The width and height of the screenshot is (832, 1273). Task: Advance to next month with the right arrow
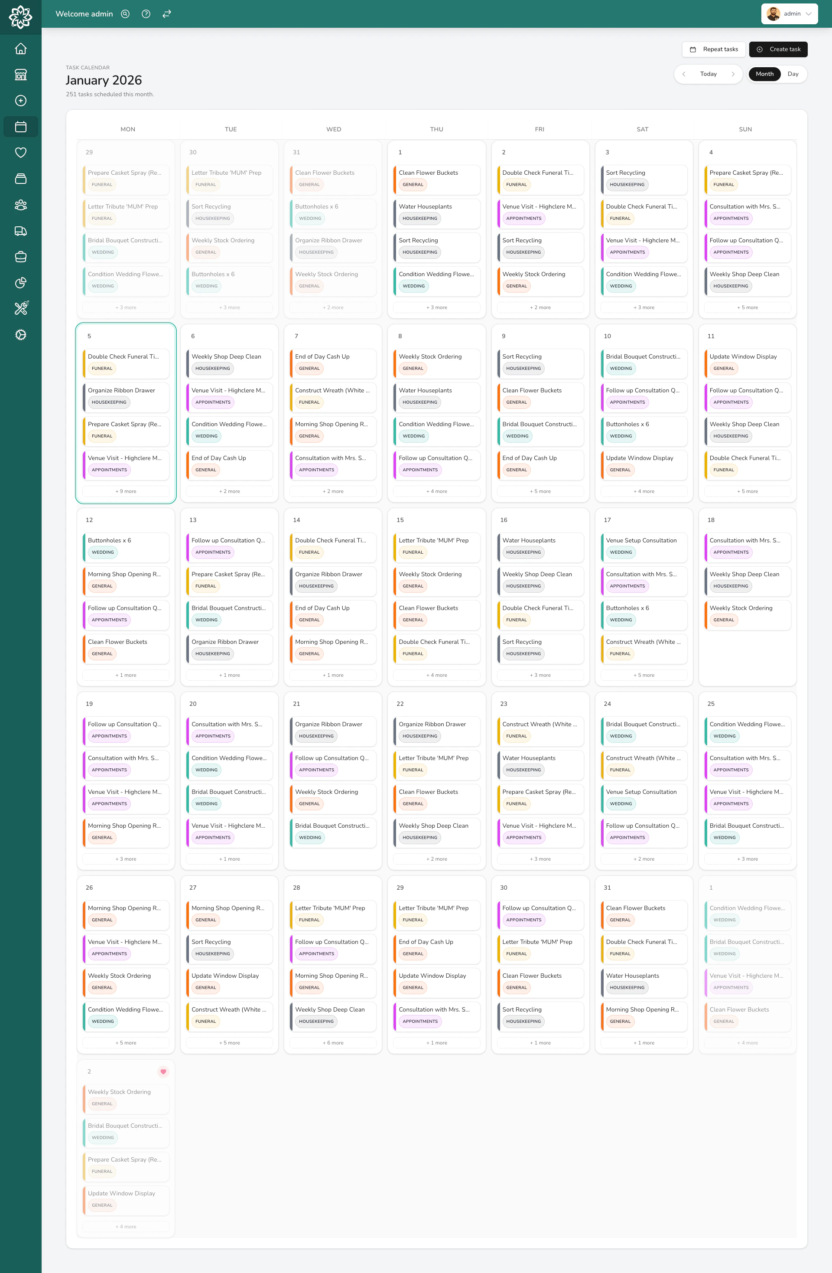point(734,74)
